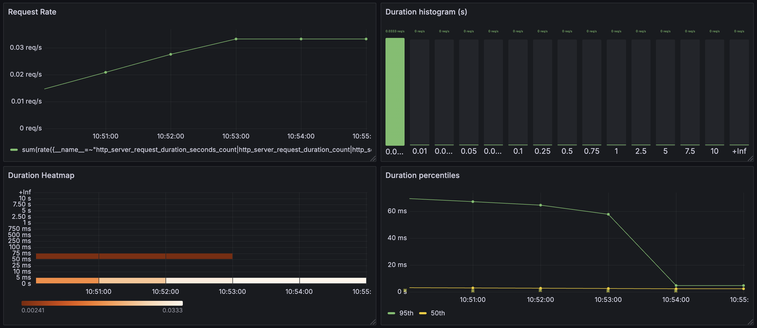757x328 pixels.
Task: Click the Request Rate data point at 10:53:00
Action: point(236,38)
